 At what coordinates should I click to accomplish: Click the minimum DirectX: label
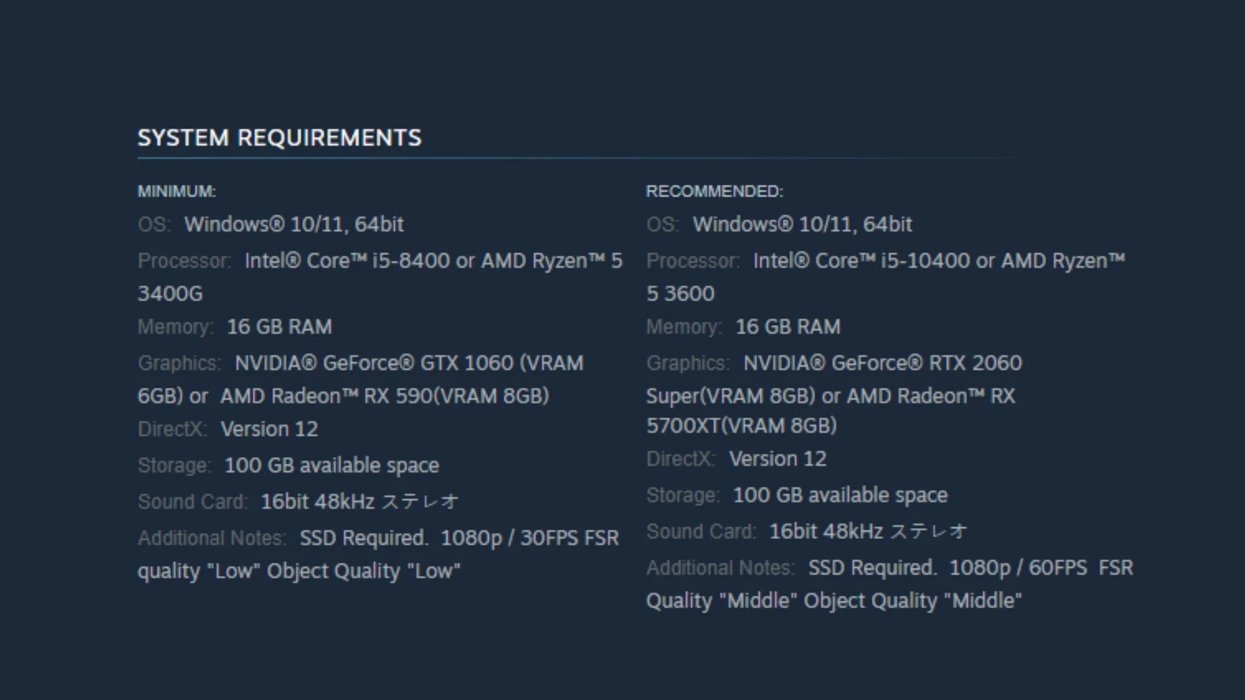(x=173, y=430)
